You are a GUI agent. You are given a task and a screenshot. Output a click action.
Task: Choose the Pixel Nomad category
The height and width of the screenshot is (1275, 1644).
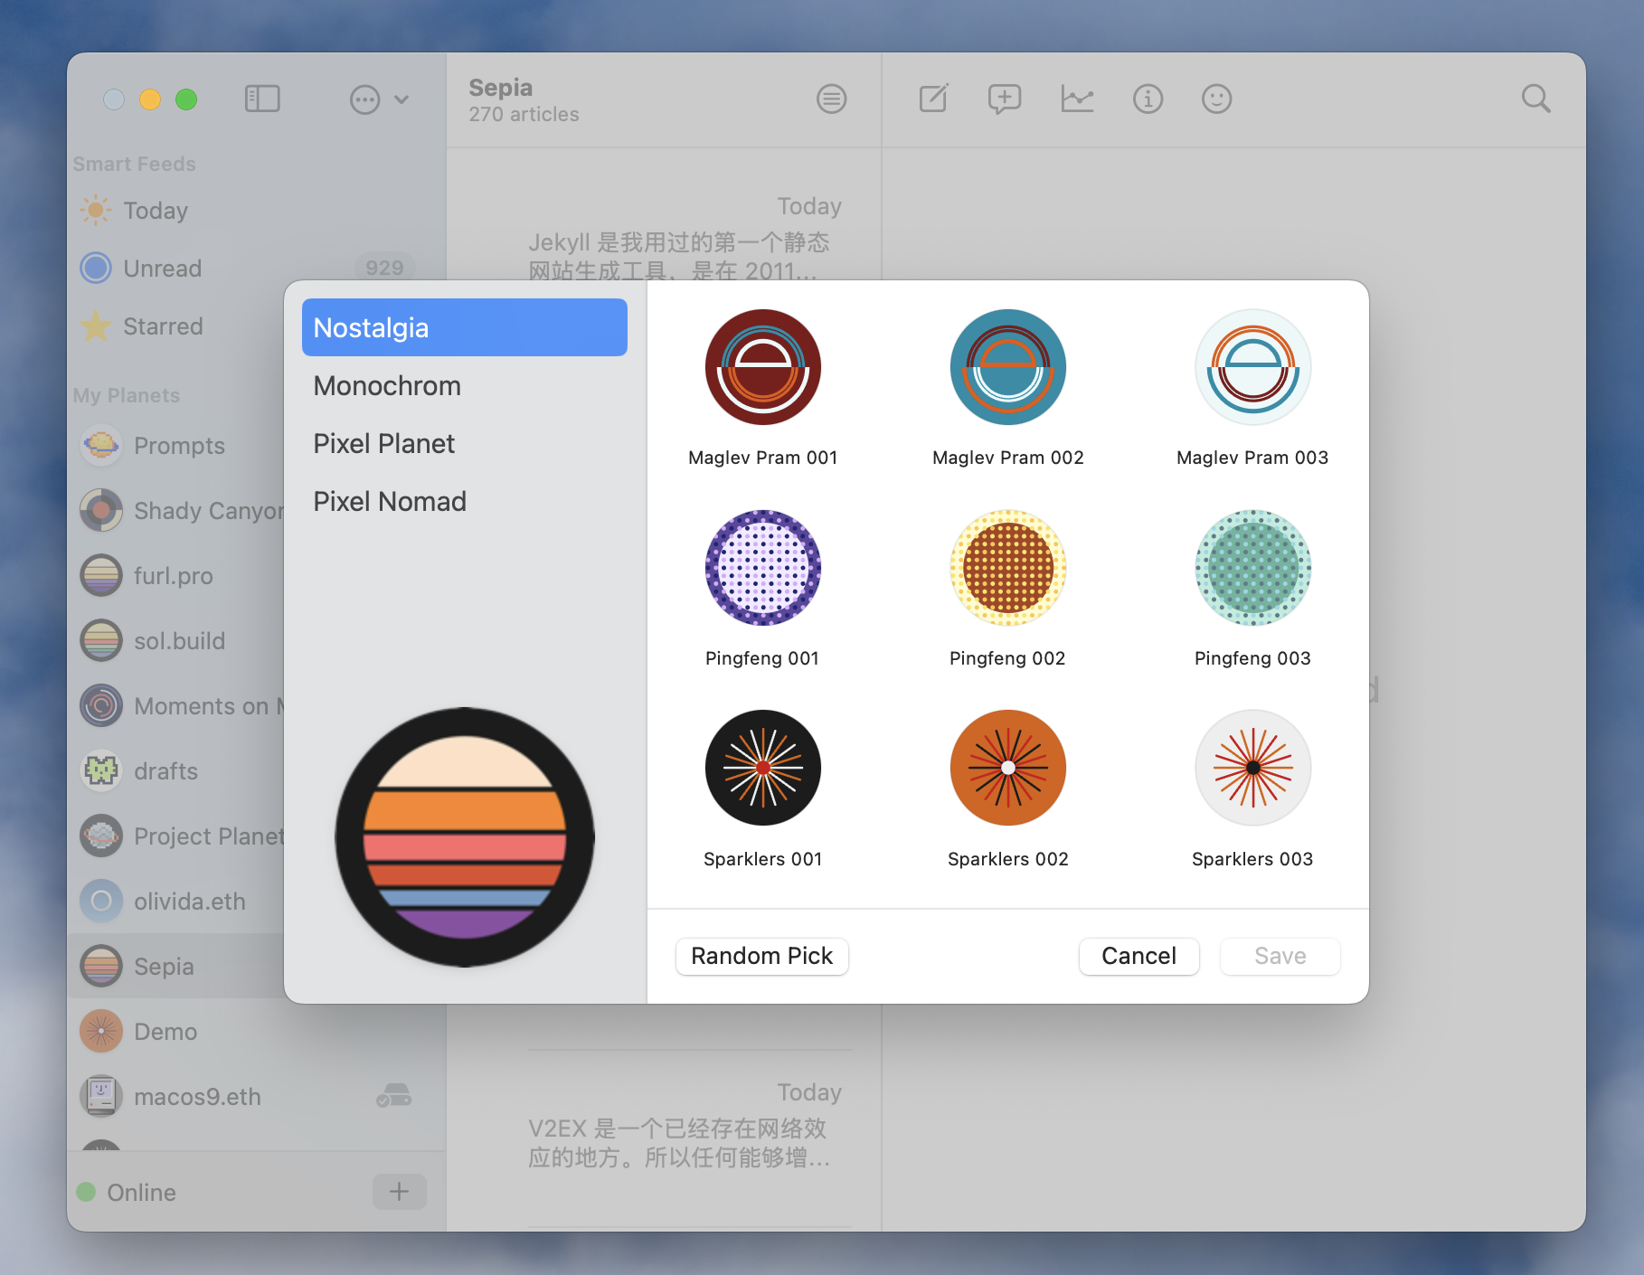tap(390, 502)
